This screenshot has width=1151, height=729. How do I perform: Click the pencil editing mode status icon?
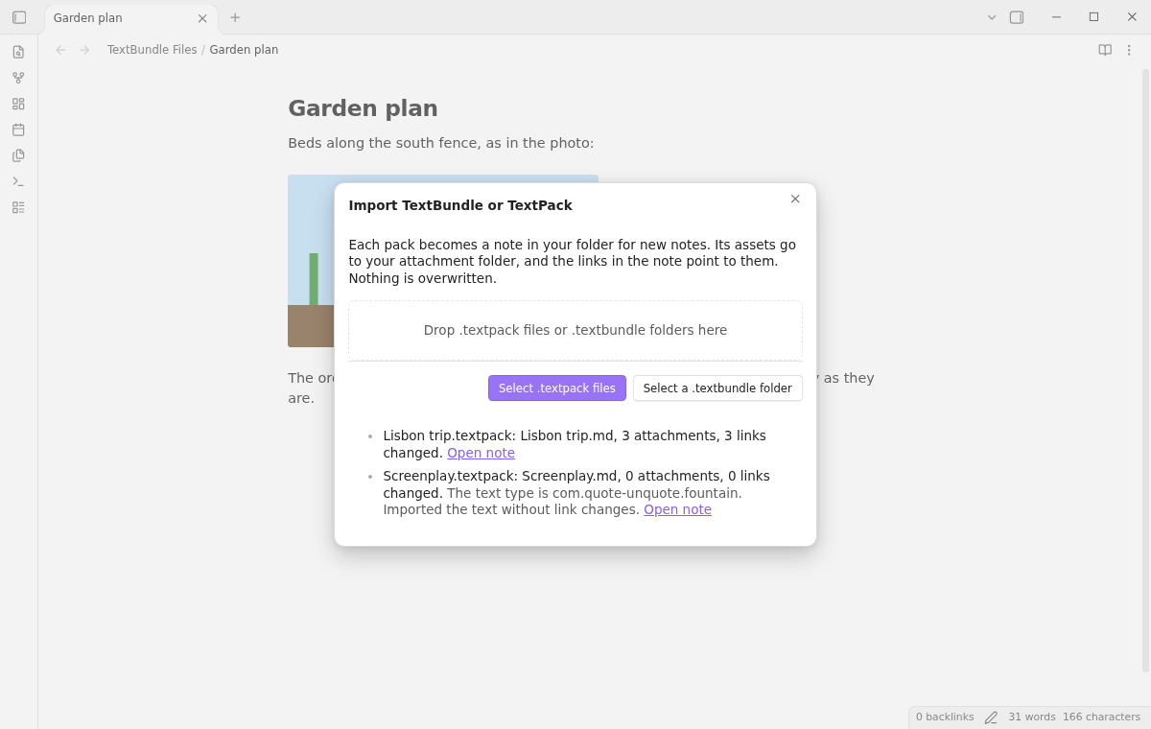point(991,717)
